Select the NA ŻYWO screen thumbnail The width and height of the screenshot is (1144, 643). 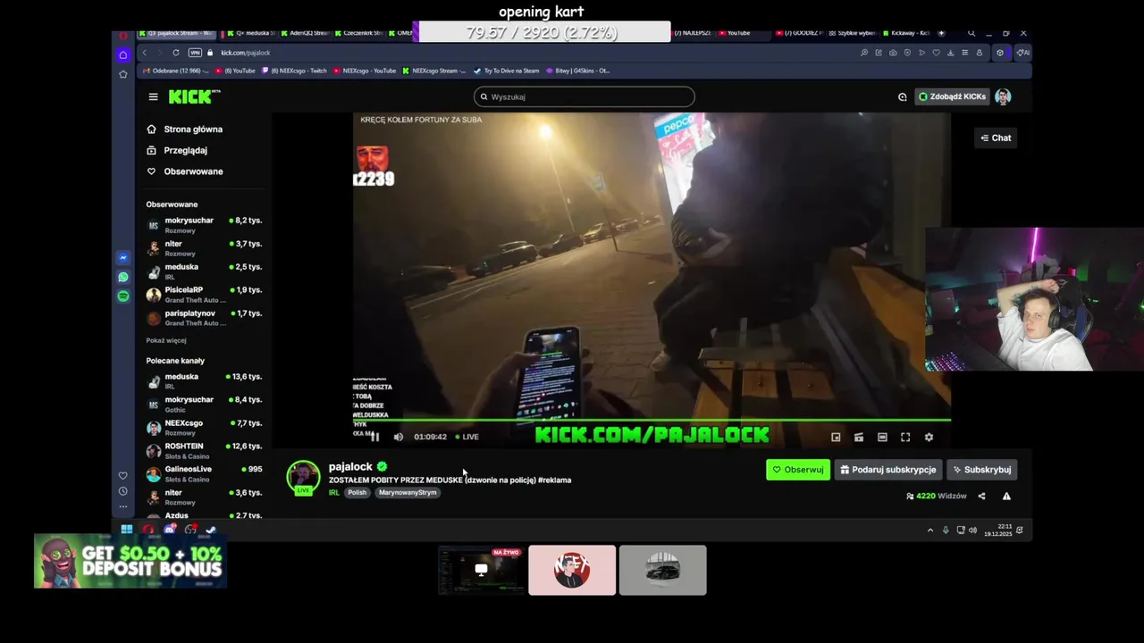(x=481, y=570)
